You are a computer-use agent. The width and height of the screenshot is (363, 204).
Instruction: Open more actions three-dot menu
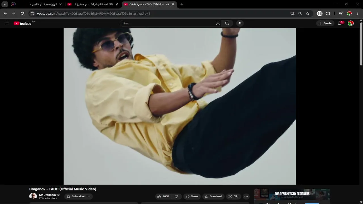pyautogui.click(x=246, y=196)
